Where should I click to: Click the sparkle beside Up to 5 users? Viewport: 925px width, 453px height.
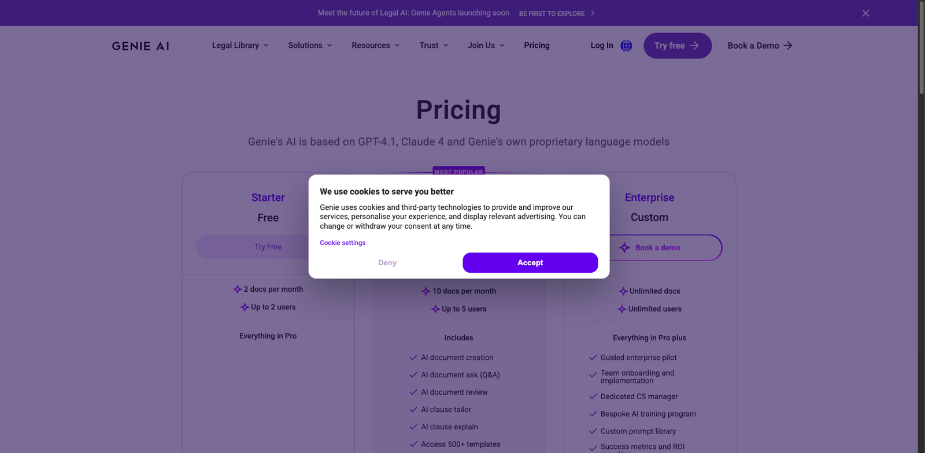[x=435, y=309]
